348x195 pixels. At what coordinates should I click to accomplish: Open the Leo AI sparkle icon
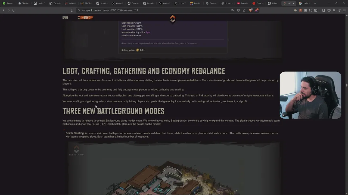(334, 10)
